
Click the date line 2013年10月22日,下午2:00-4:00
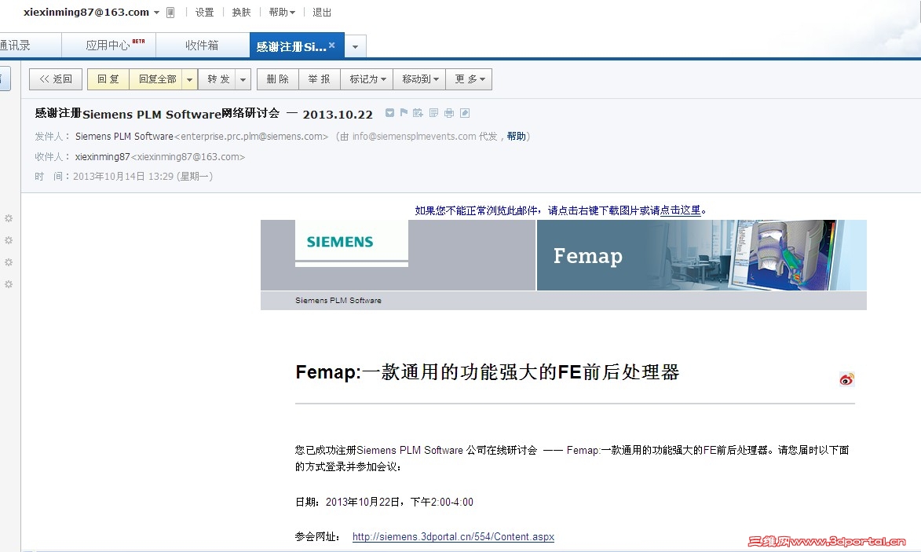[400, 502]
